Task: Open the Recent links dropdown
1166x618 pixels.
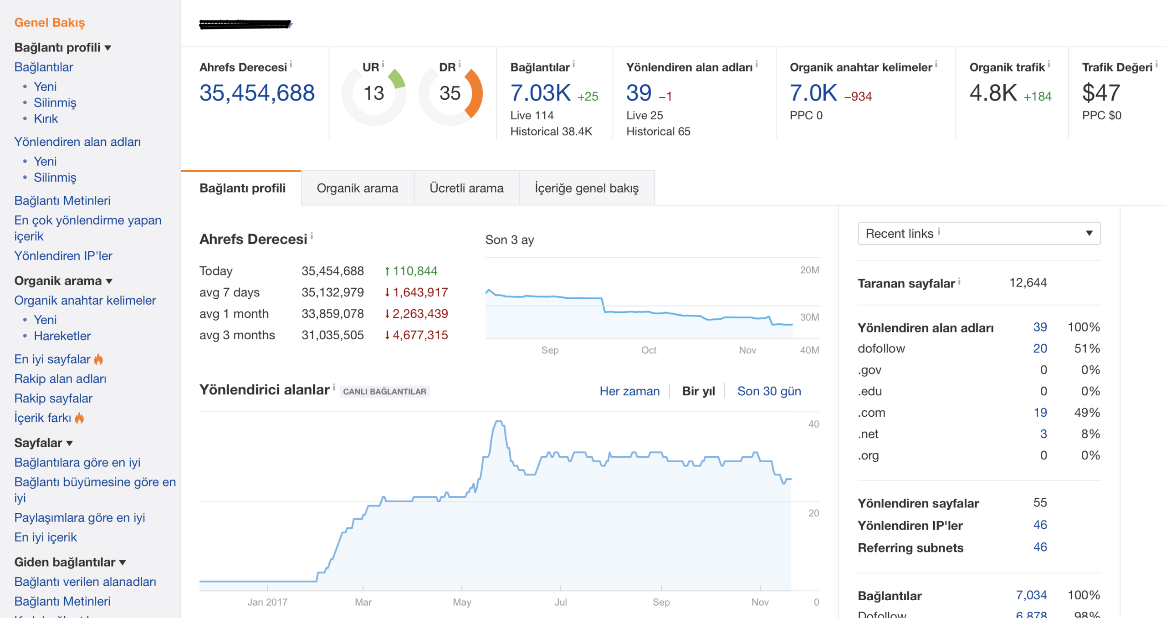Action: click(979, 233)
